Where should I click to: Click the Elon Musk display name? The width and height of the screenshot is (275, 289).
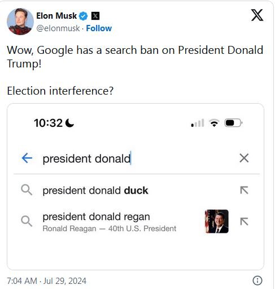[x=56, y=16]
